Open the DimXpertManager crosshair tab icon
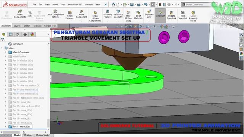Image resolution: width=244 pixels, height=137 pixels. 25,34
